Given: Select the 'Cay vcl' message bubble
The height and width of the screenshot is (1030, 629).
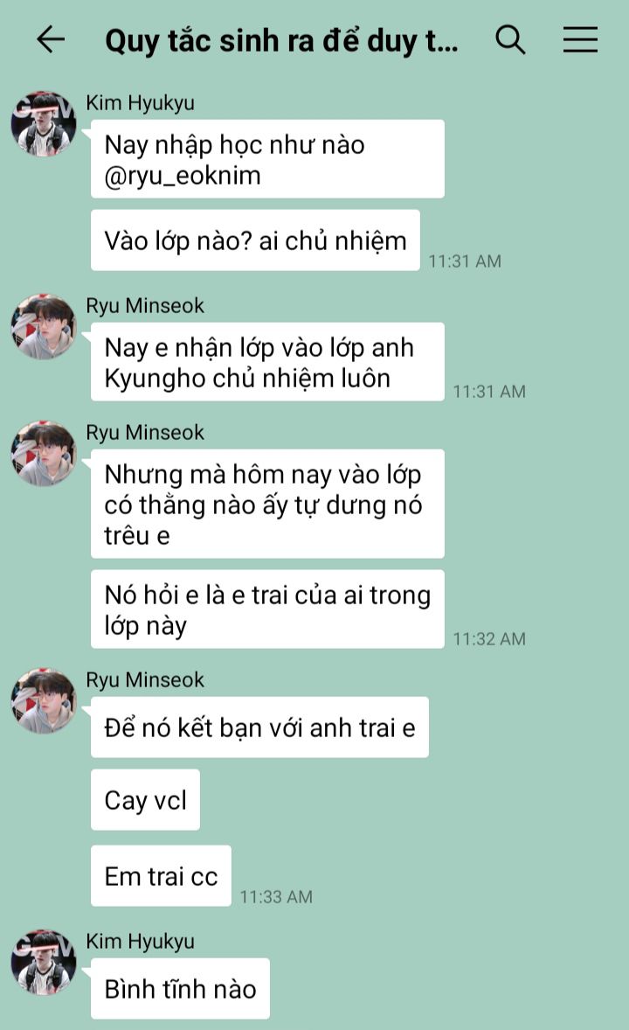Looking at the screenshot, I should point(145,800).
